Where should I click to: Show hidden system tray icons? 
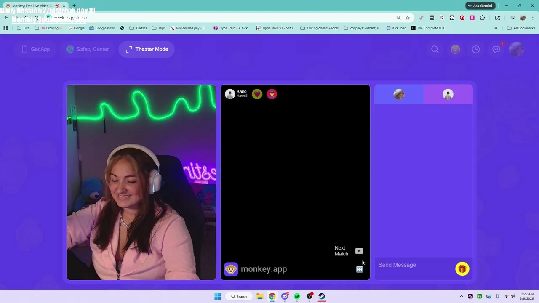[462, 296]
